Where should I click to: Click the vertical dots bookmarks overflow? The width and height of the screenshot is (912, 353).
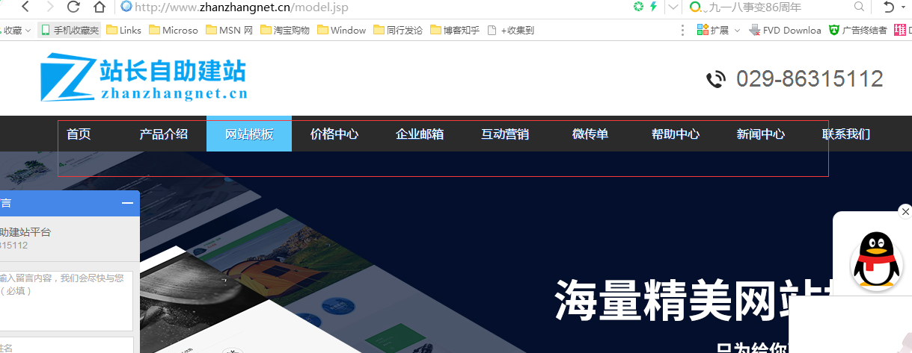pyautogui.click(x=682, y=31)
